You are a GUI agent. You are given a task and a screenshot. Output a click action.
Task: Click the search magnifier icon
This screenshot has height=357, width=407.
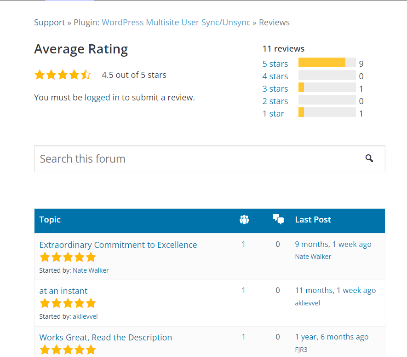(x=369, y=158)
